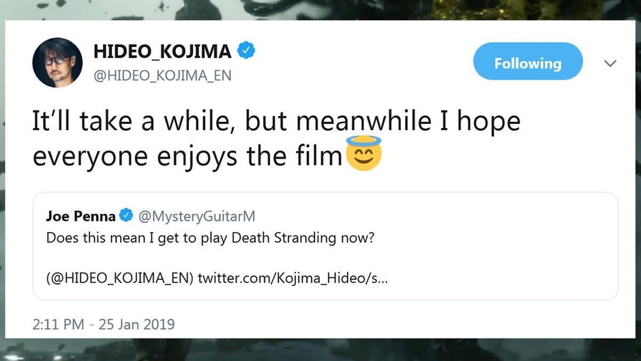Open the @HIDEO_KOJIMA_EN handle below the name

coord(162,76)
